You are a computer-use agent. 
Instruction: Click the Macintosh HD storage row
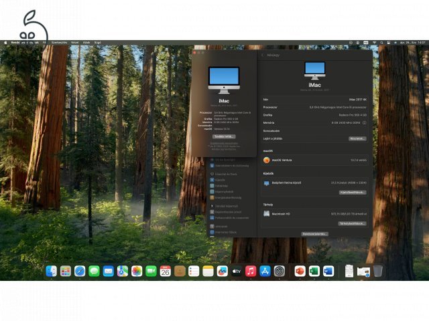(x=314, y=214)
